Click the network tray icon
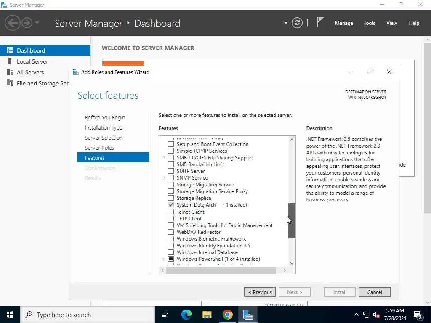 coord(367,315)
